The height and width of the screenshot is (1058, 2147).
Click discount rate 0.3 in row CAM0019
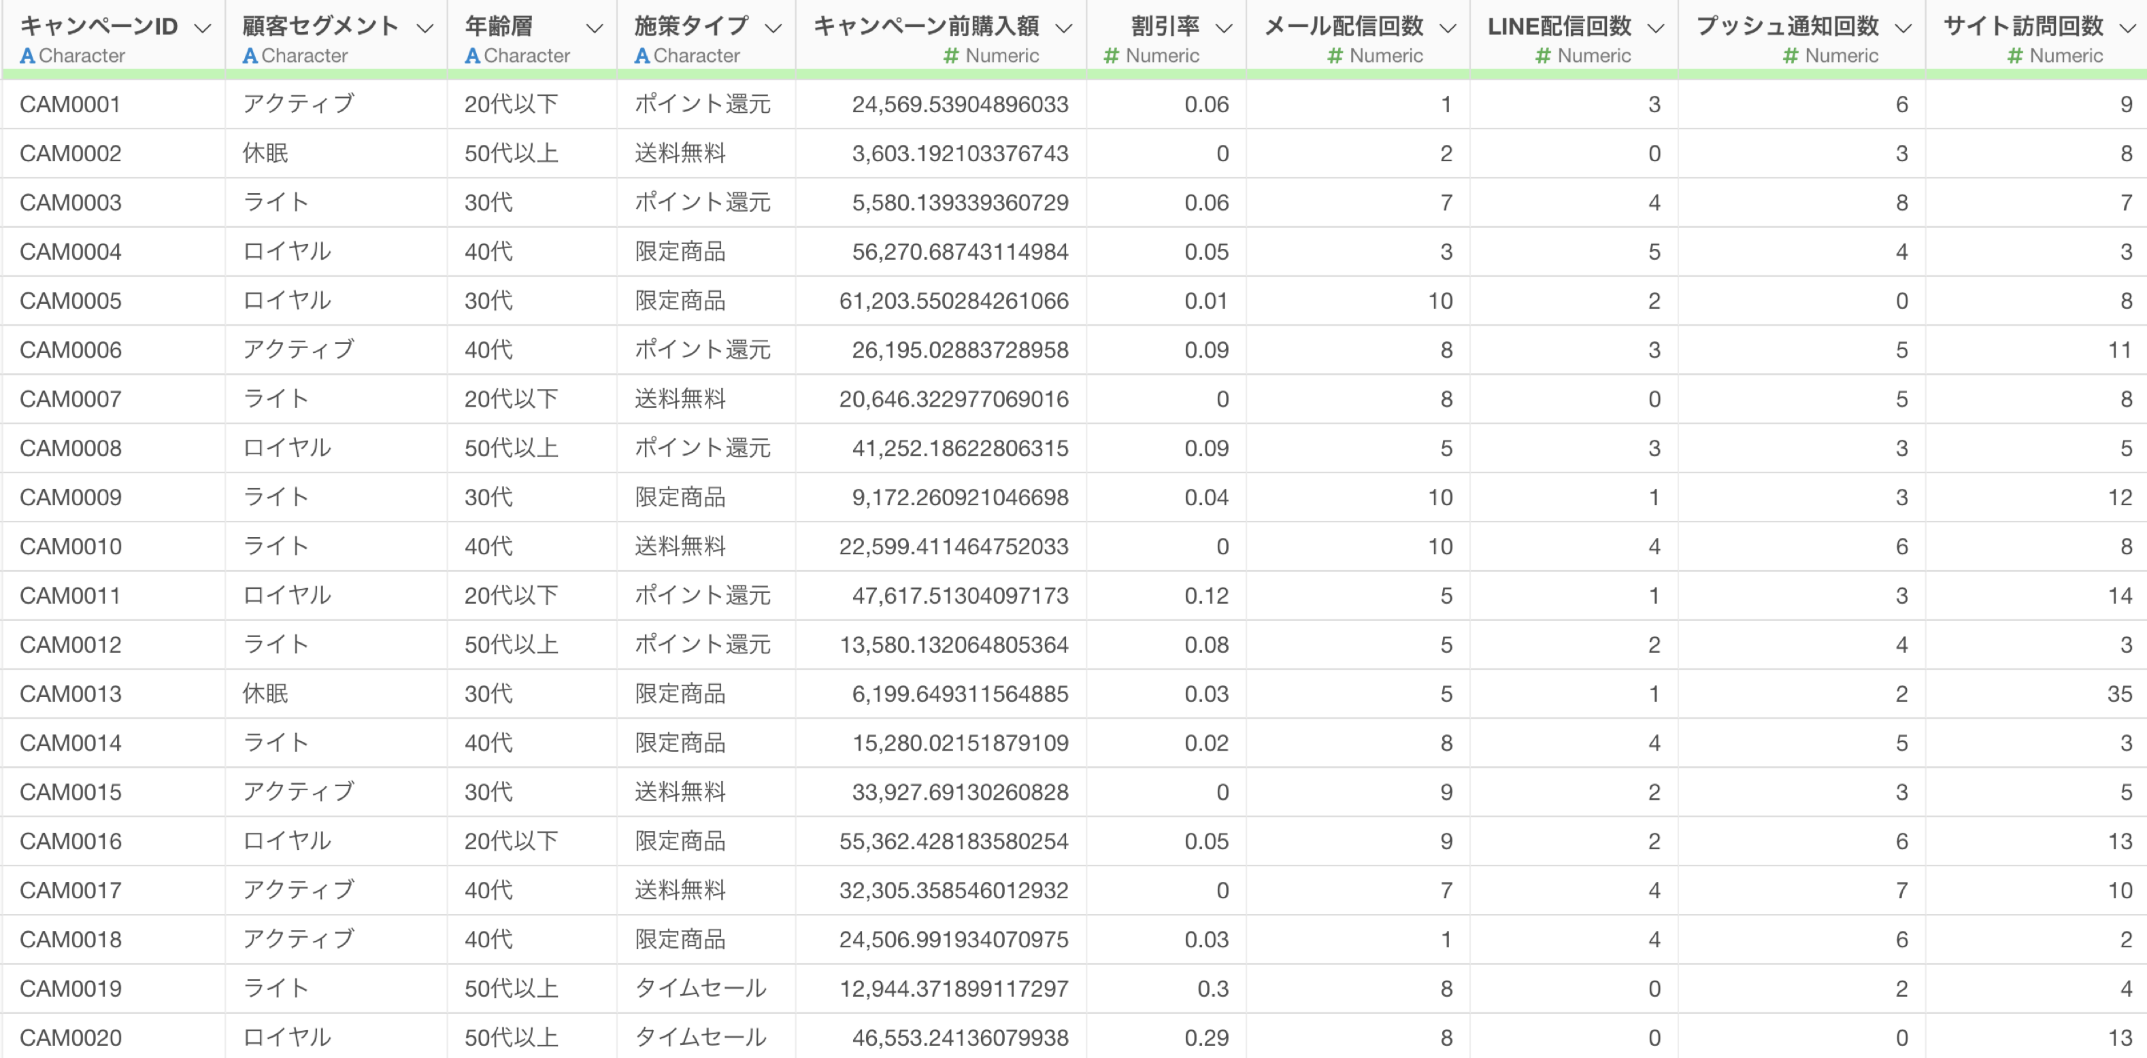[x=1213, y=989]
